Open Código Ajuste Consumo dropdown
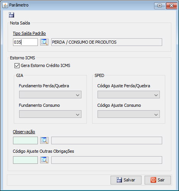This screenshot has width=179, height=191. tap(129, 114)
